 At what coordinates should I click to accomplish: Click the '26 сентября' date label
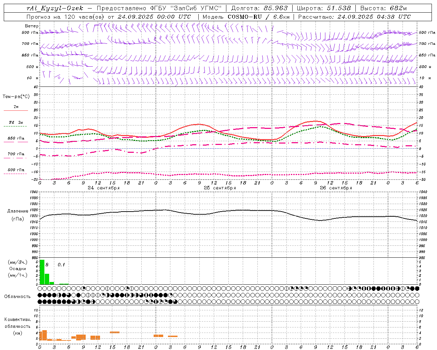336,188
